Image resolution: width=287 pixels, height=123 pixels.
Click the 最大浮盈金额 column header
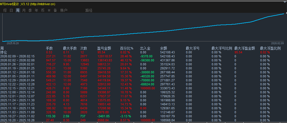pyautogui.click(x=245, y=48)
